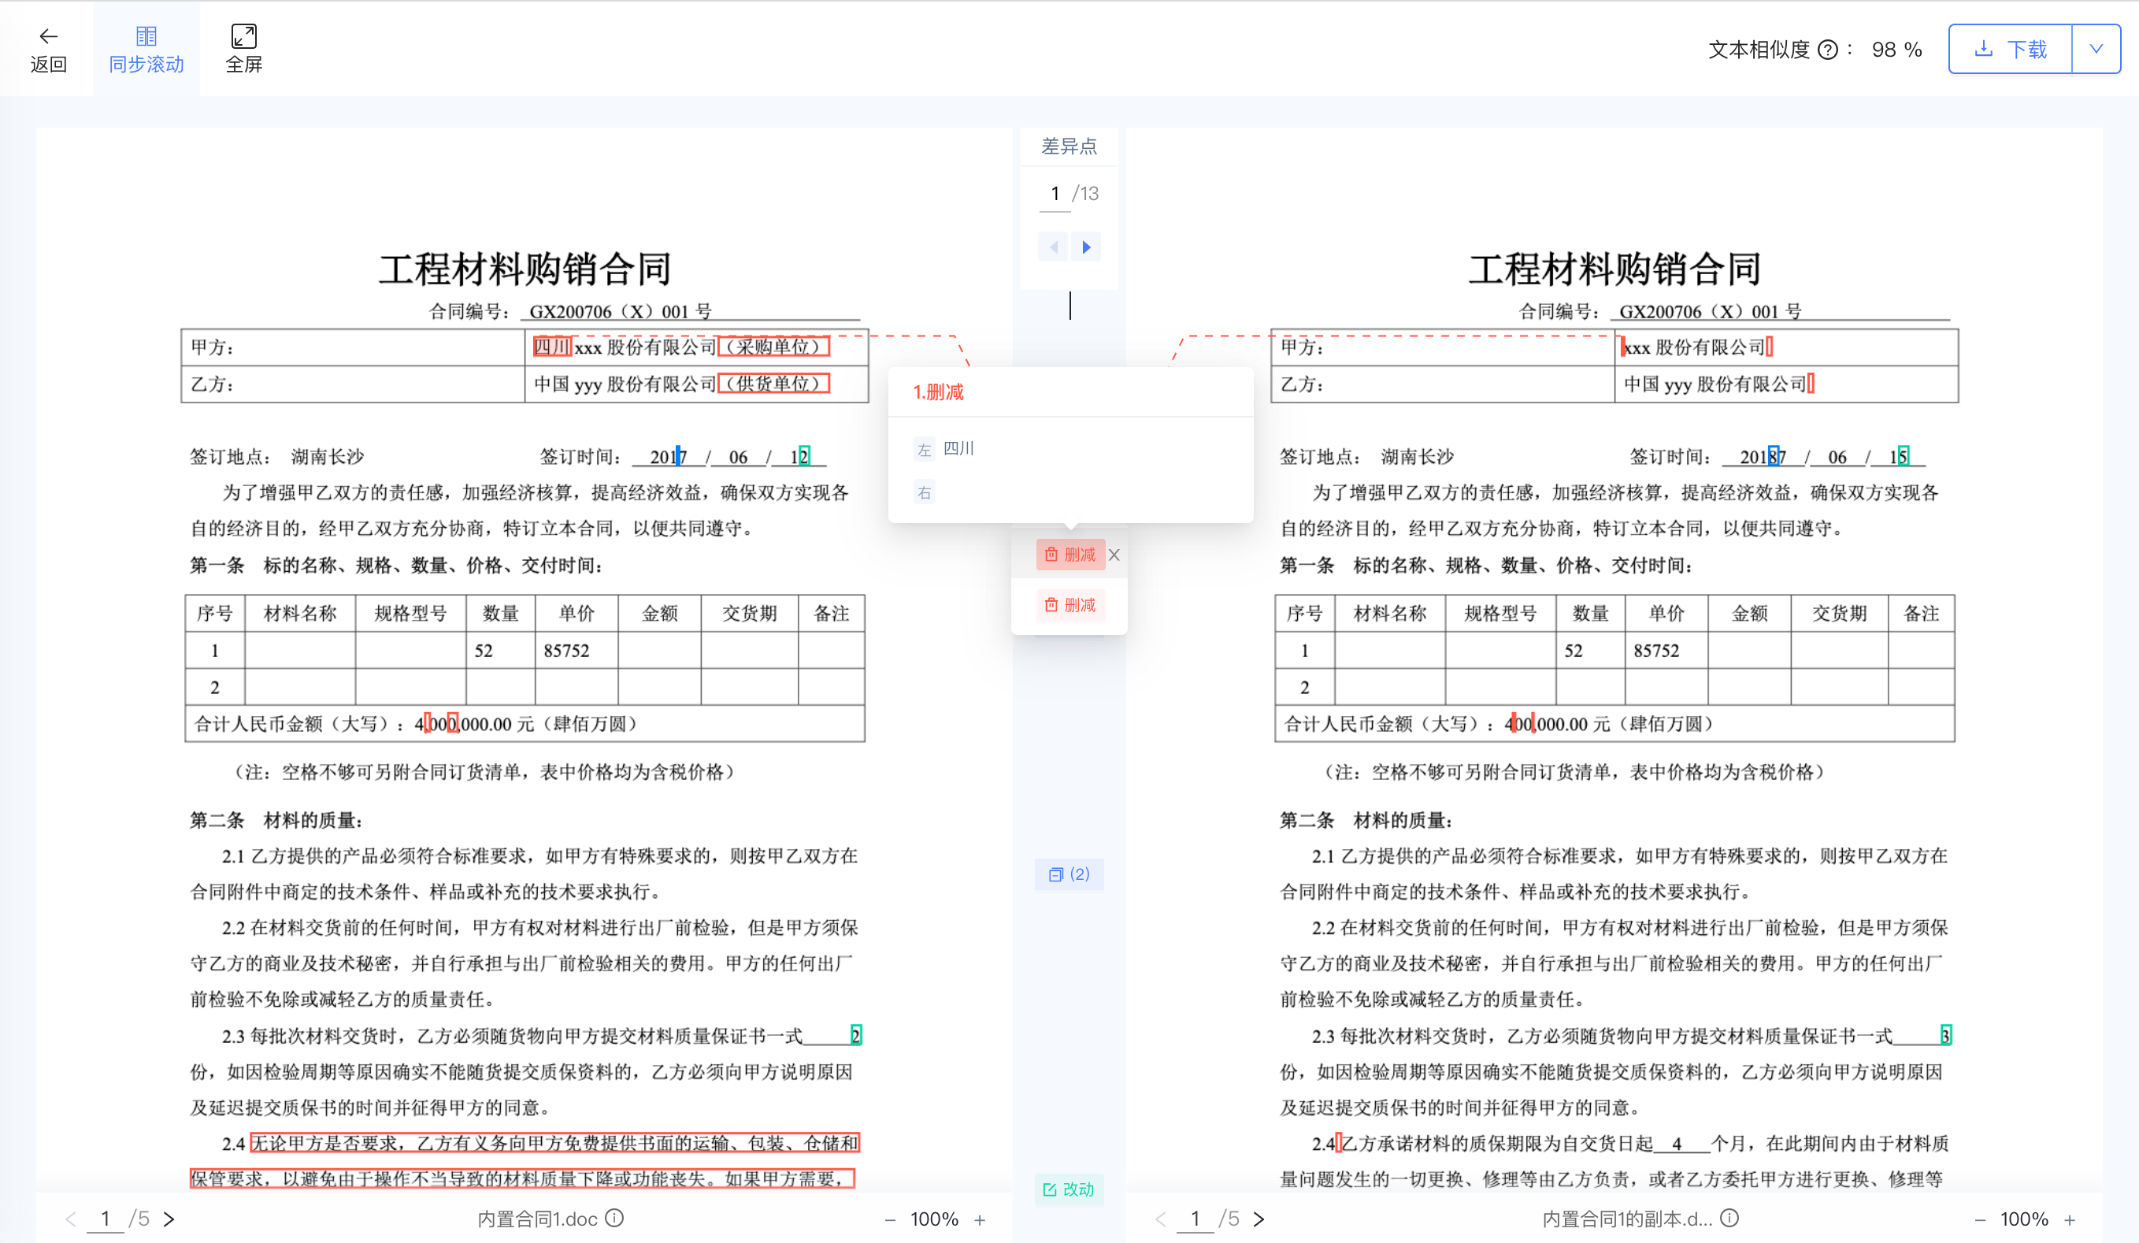Viewport: 2139px width, 1243px height.
Task: Zoom in left document with plus
Action: point(980,1220)
